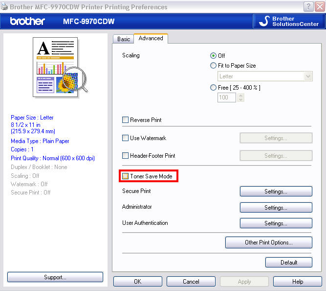
Task: Open Brother Solutions Center logo link
Action: pos(288,21)
